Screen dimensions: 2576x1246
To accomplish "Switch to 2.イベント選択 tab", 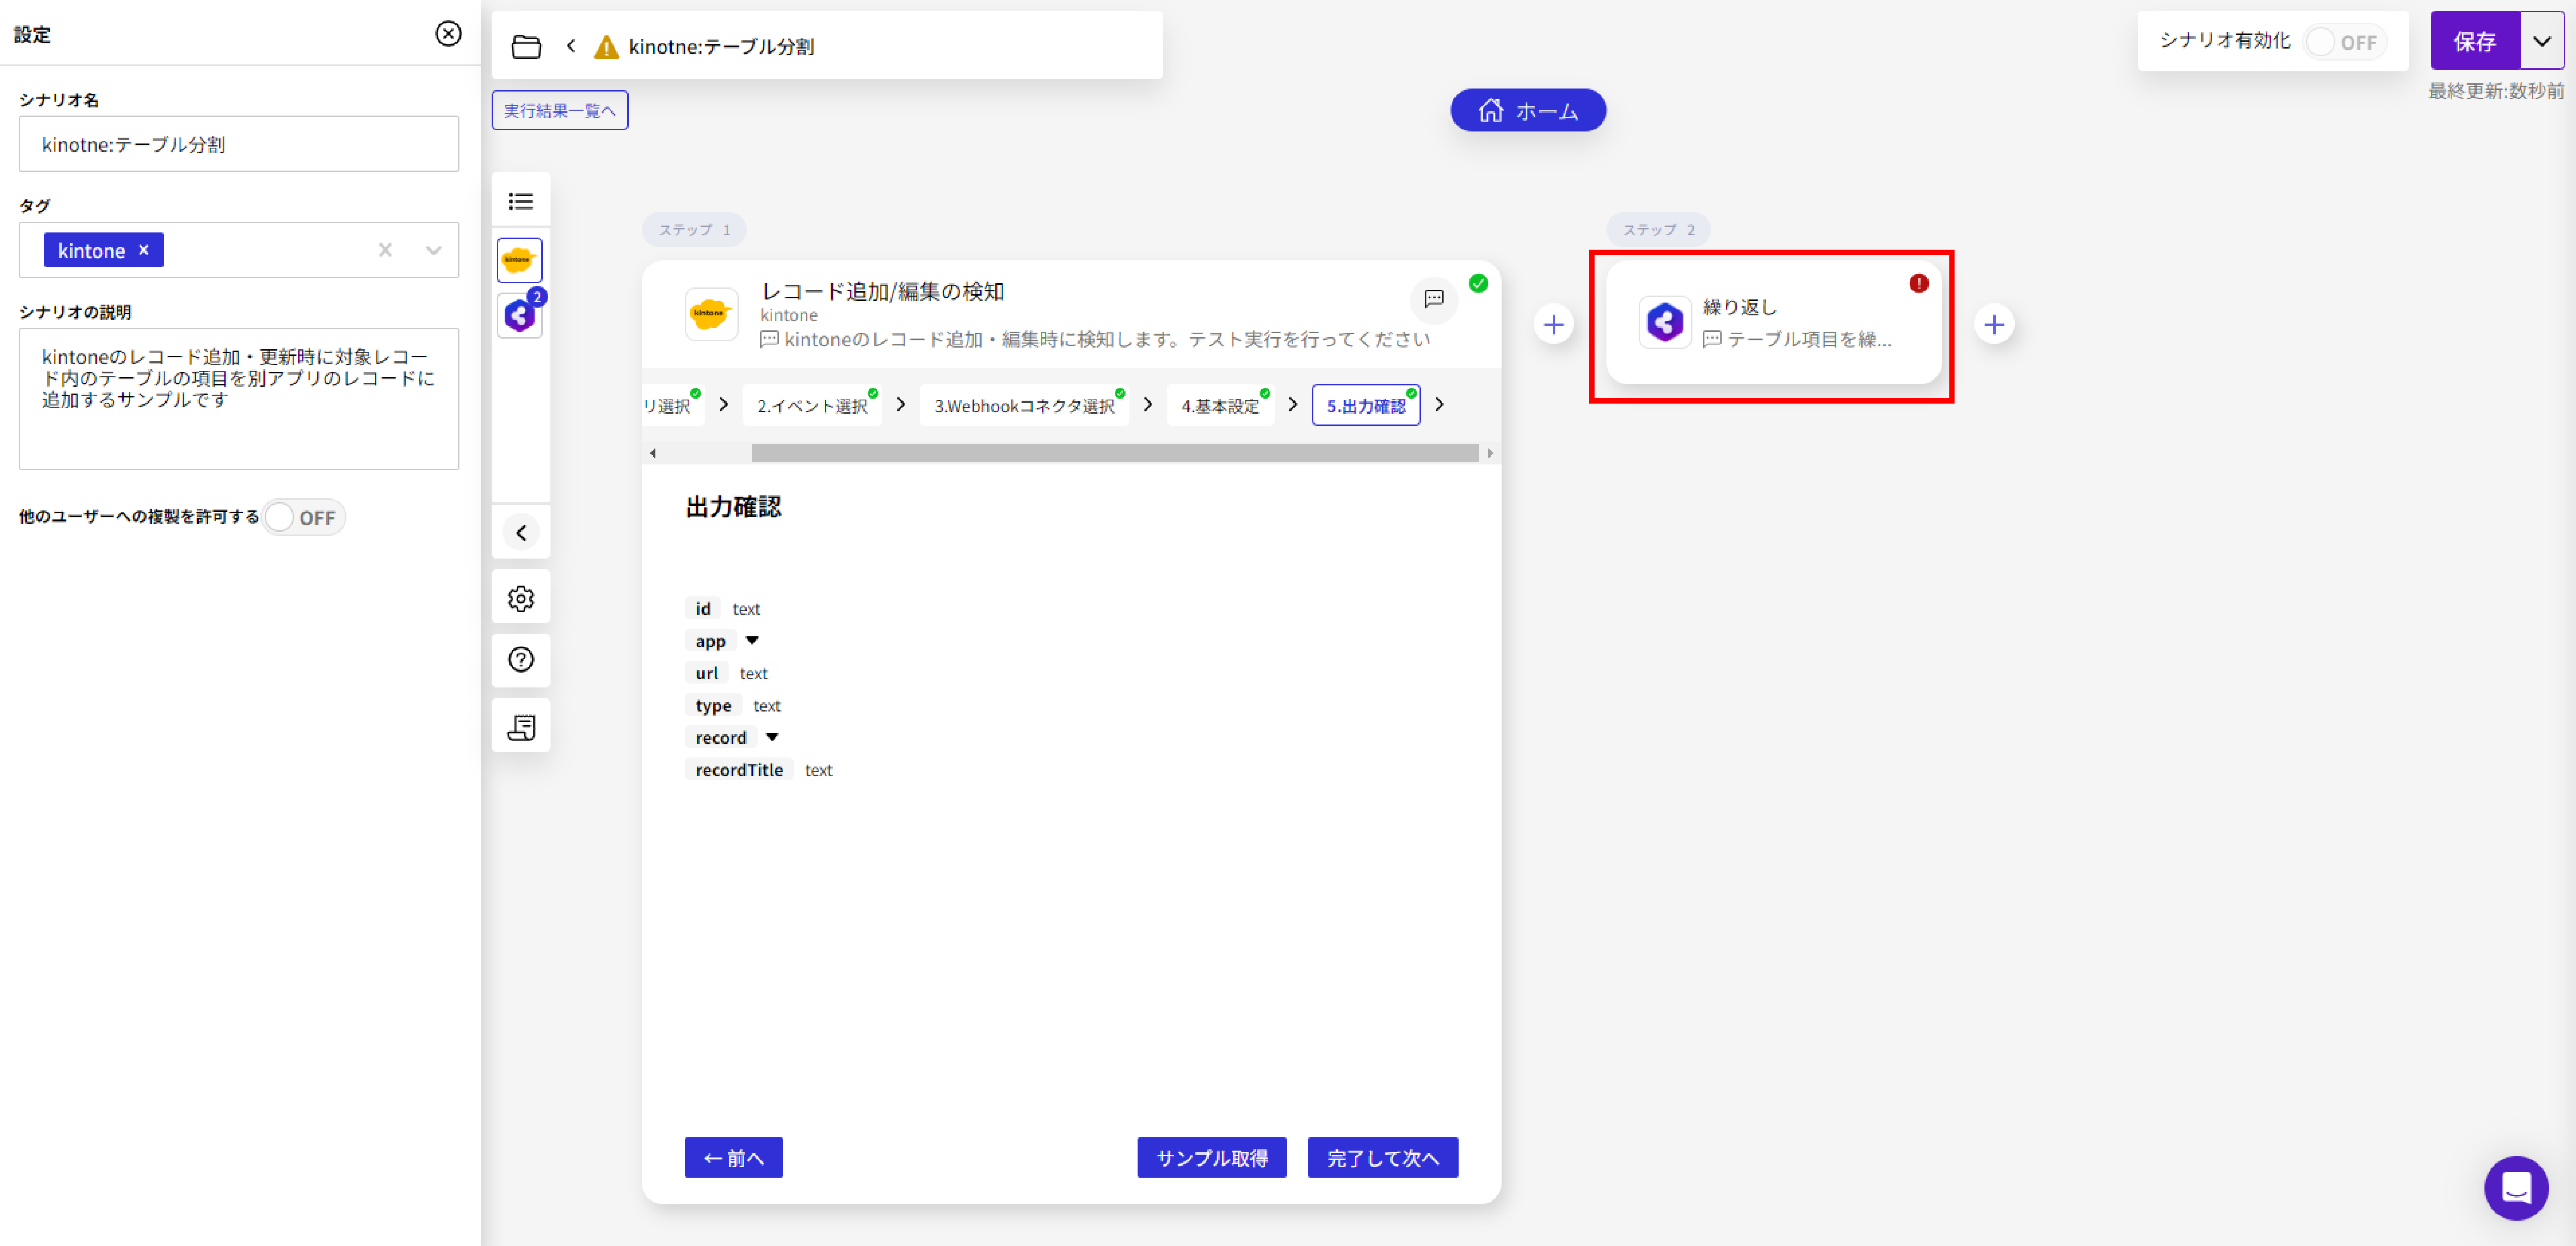I will pyautogui.click(x=811, y=405).
